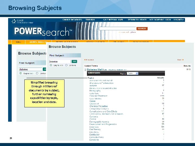195x146 pixels.
Task: Open the Domestic Policy topic
Action: coord(96,137)
